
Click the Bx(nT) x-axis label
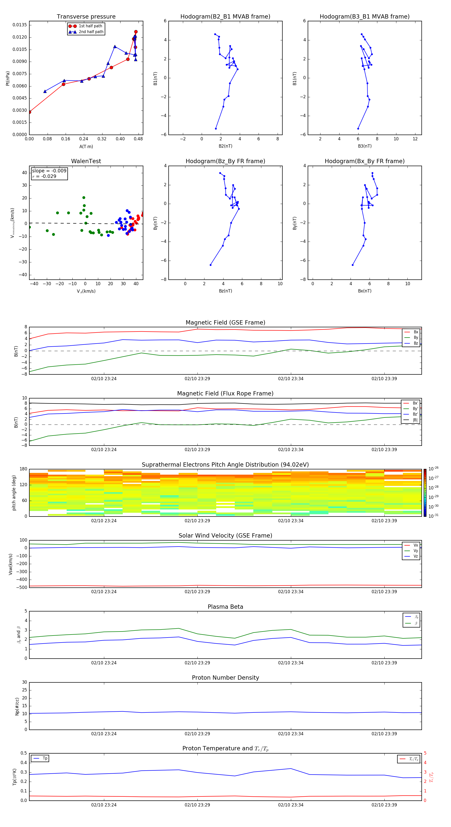(x=365, y=291)
